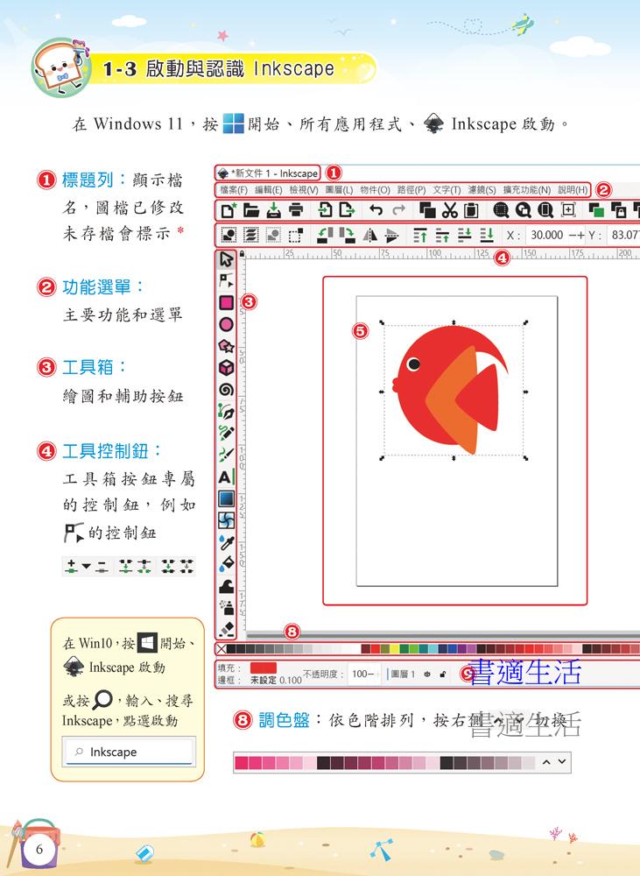Open the 濾鏡(S) menu

pos(482,190)
